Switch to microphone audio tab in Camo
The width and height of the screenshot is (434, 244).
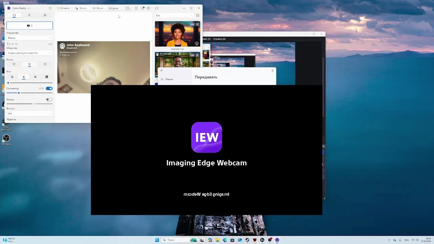click(29, 15)
